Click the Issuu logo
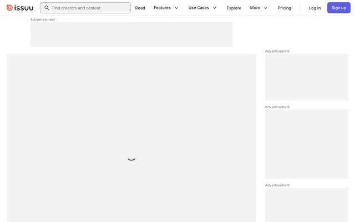Viewport: 355px width, 222px height. click(20, 8)
